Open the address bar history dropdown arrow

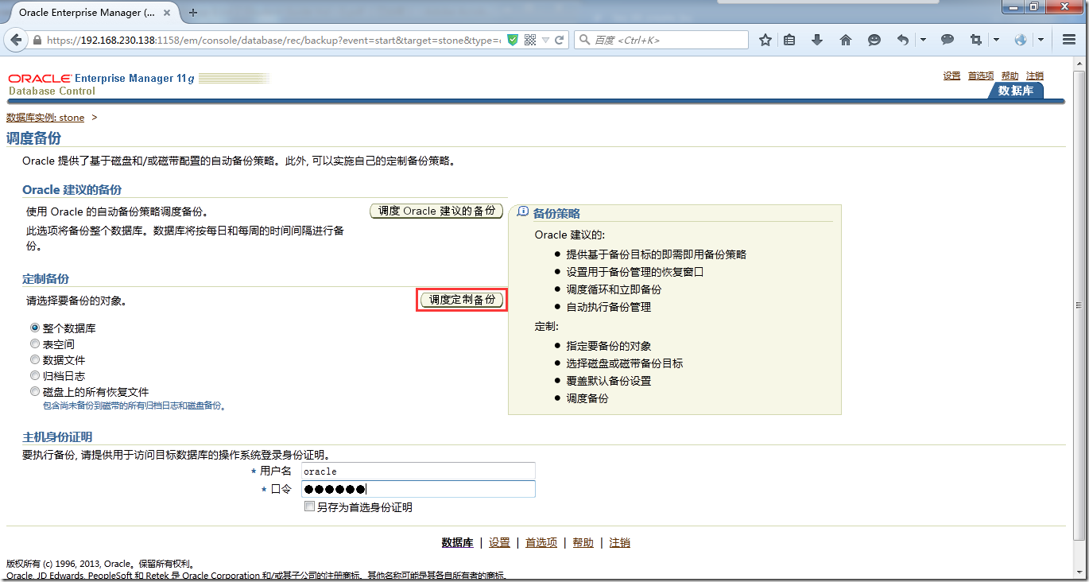tap(546, 40)
